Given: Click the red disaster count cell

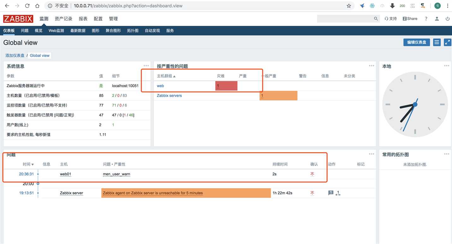Looking at the screenshot, I should 226,86.
